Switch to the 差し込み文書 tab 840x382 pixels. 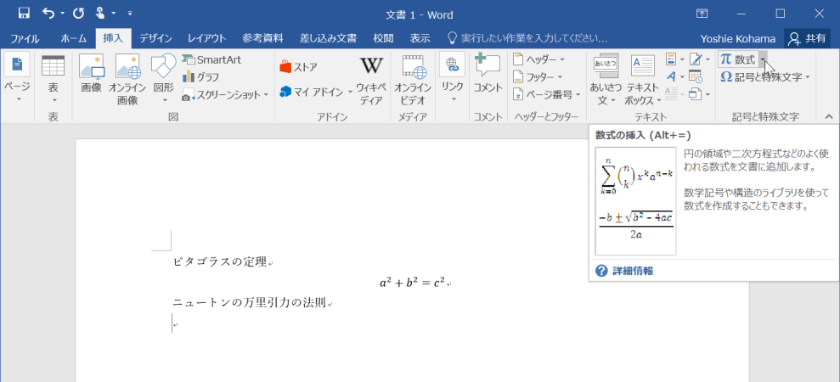[x=328, y=38]
